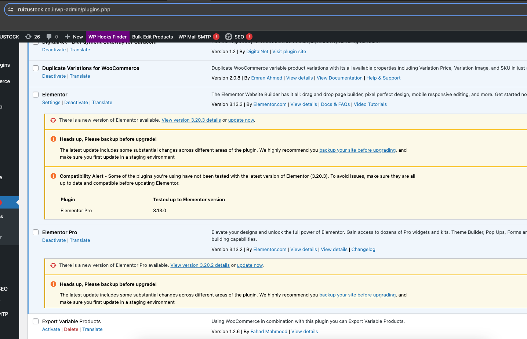Open backup link in Elementor upgrade warning
This screenshot has width=527, height=339.
357,150
